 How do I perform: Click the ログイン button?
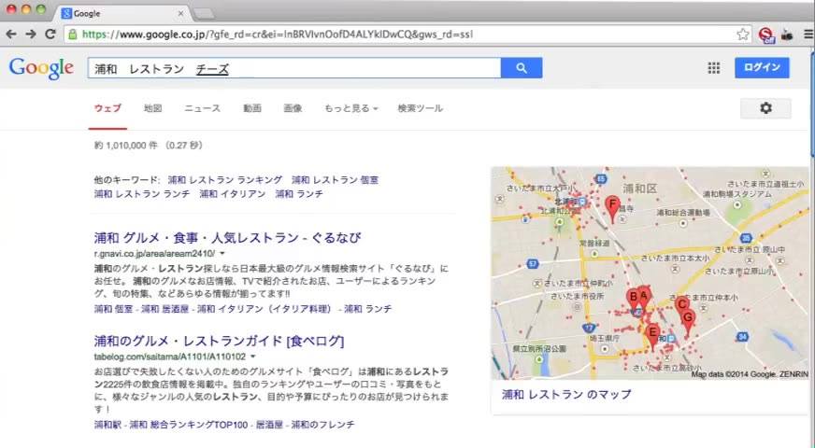tap(762, 67)
